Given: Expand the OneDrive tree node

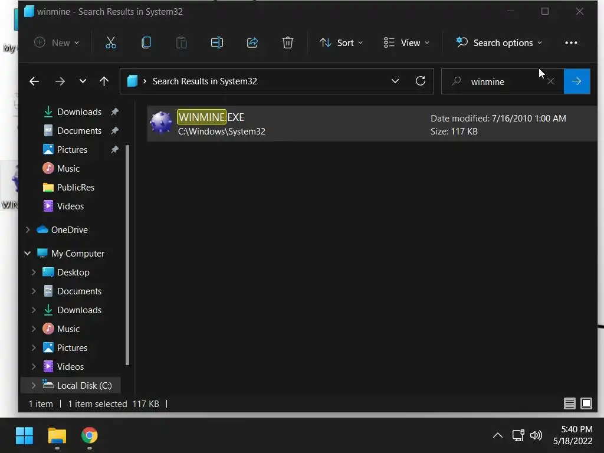Looking at the screenshot, I should tap(28, 230).
